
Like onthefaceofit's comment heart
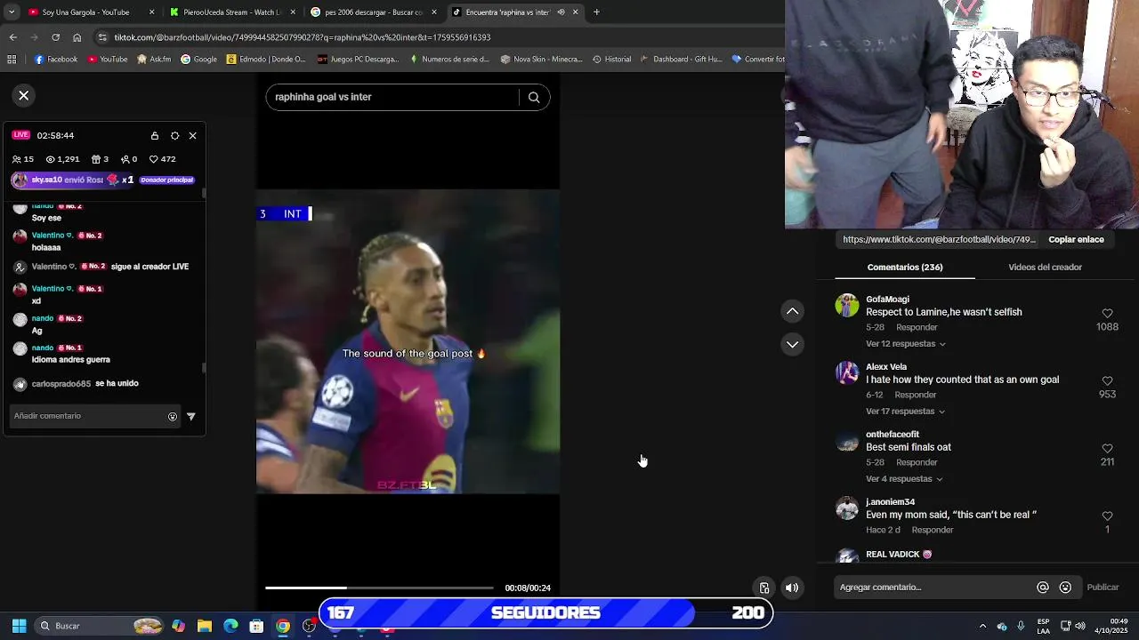[1107, 449]
